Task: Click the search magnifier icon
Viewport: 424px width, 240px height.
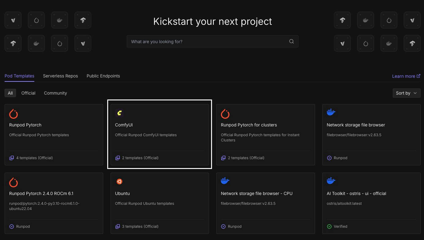Action: pos(291,41)
